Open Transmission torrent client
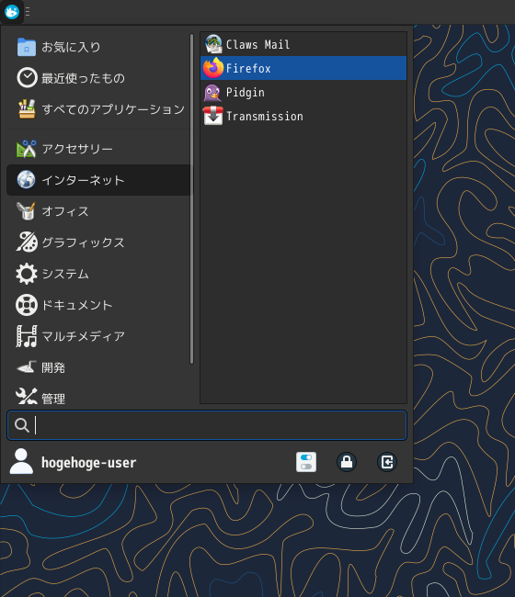Screen dimensions: 515x597 tap(303, 116)
